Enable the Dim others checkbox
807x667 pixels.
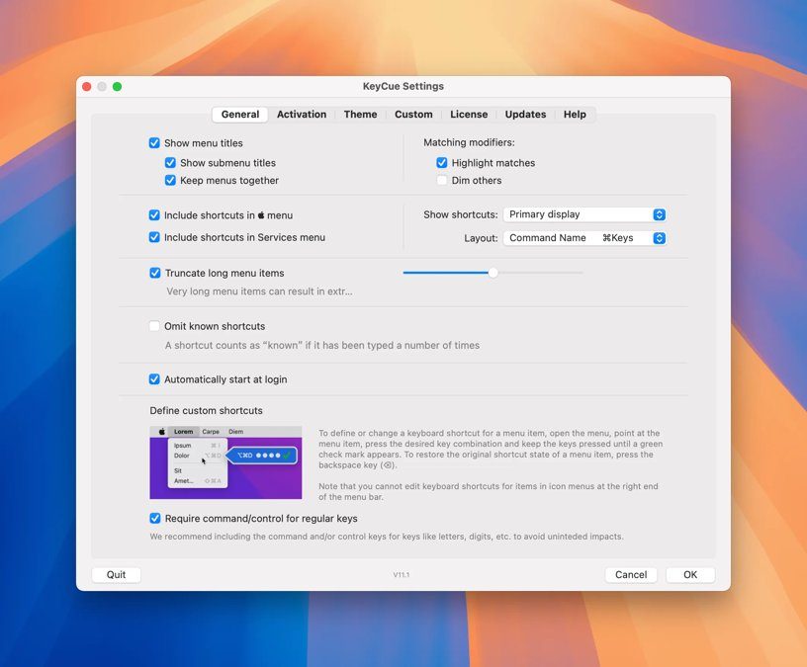pyautogui.click(x=442, y=181)
